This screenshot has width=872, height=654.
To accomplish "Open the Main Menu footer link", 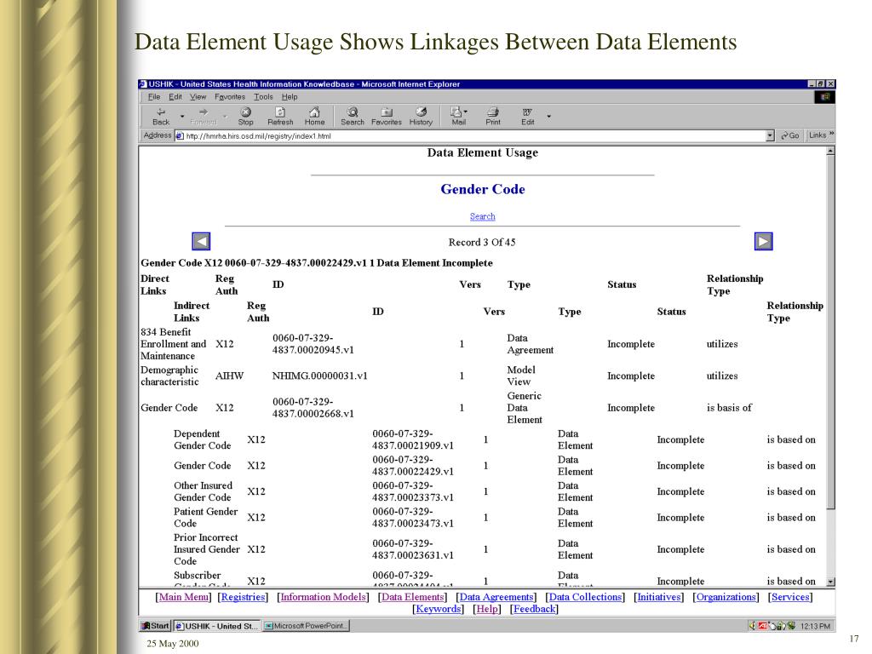I will [x=184, y=597].
